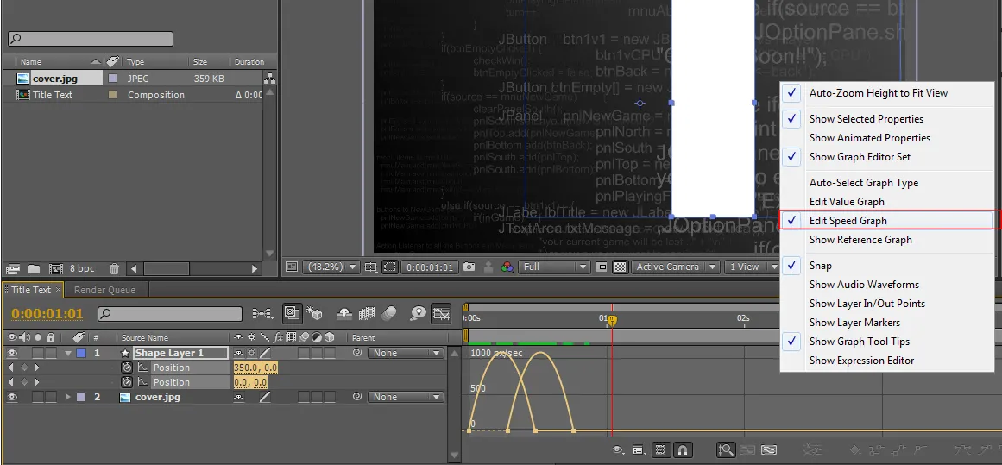Add keyframe diamond on first Position row
The height and width of the screenshot is (465, 1002).
[x=23, y=368]
